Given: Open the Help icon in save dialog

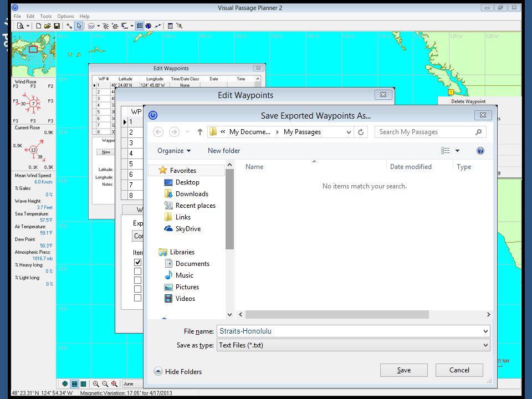Looking at the screenshot, I should coord(480,151).
